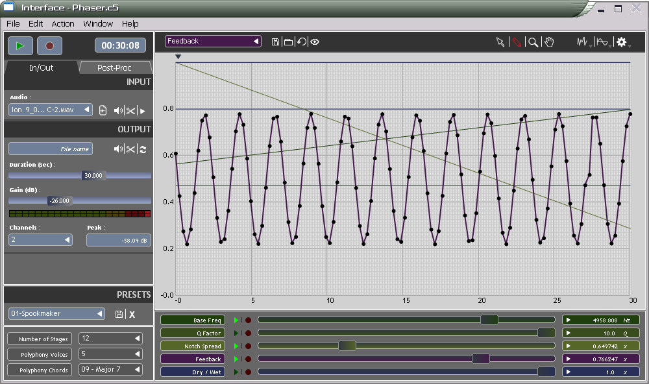Viewport: 649px width, 384px height.
Task: Click the Dry / Wet parameter button
Action: [x=193, y=372]
